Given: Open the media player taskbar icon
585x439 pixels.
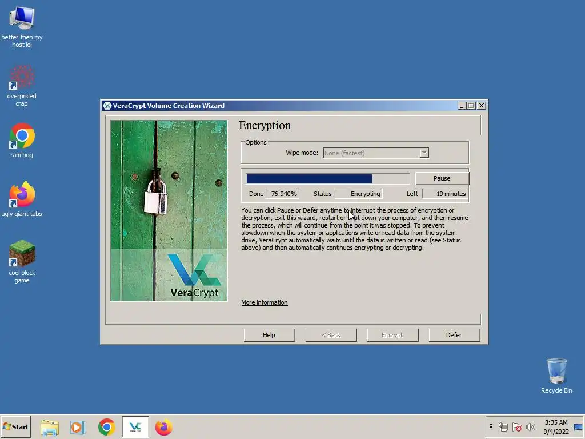Looking at the screenshot, I should point(78,427).
